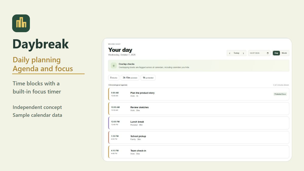Open the Team check-in block
The height and width of the screenshot is (171, 304).
click(199, 152)
